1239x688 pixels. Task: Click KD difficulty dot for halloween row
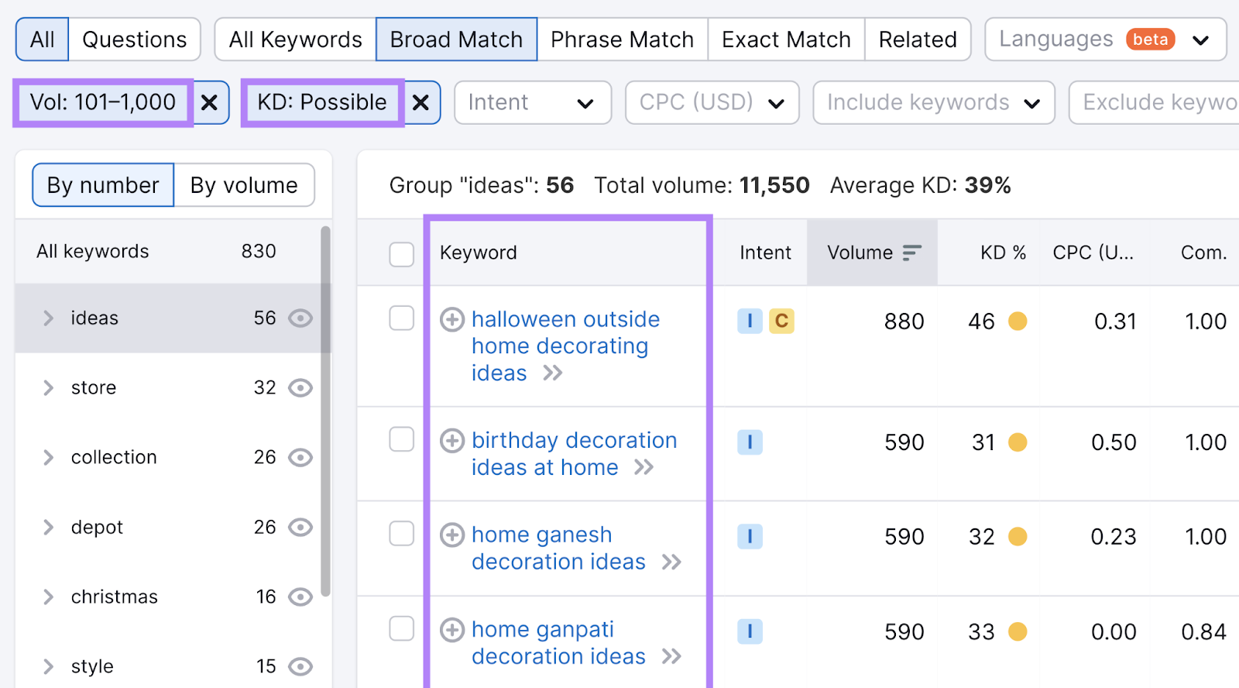tap(1018, 321)
